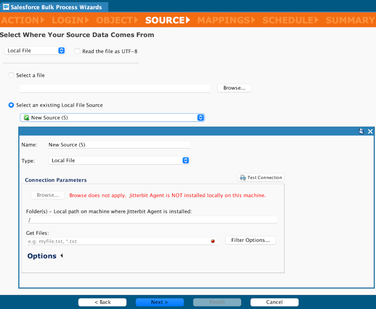Click in the Name text field
Image resolution: width=376 pixels, height=309 pixels.
tap(119, 145)
